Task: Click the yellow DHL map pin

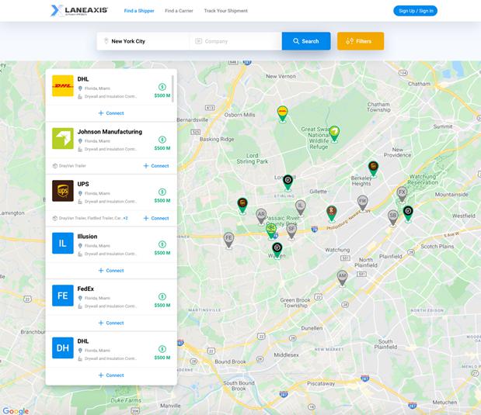Action: [x=283, y=113]
